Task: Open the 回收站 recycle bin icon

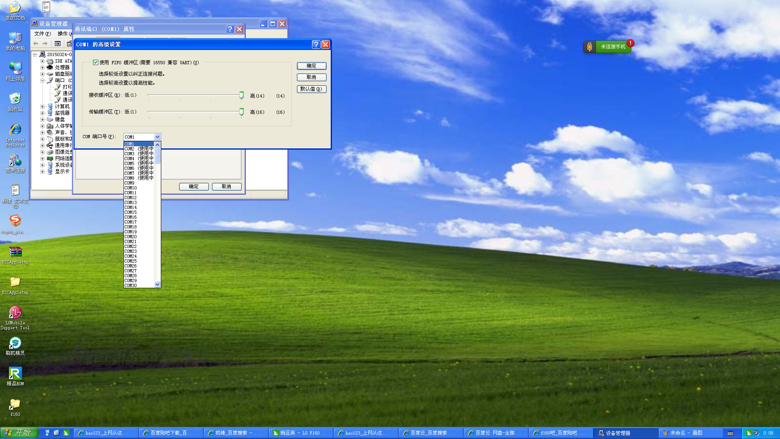Action: [x=15, y=102]
